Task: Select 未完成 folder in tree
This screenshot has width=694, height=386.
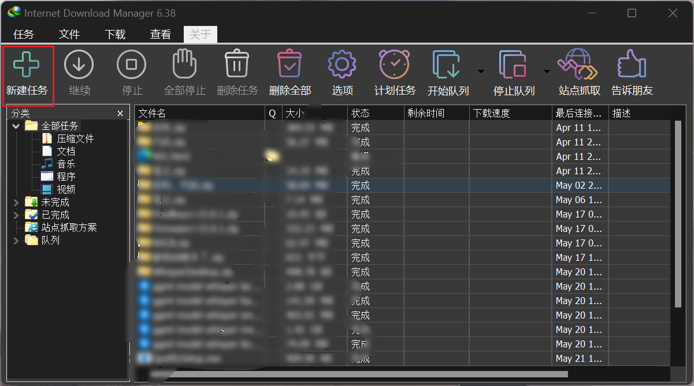Action: point(55,202)
